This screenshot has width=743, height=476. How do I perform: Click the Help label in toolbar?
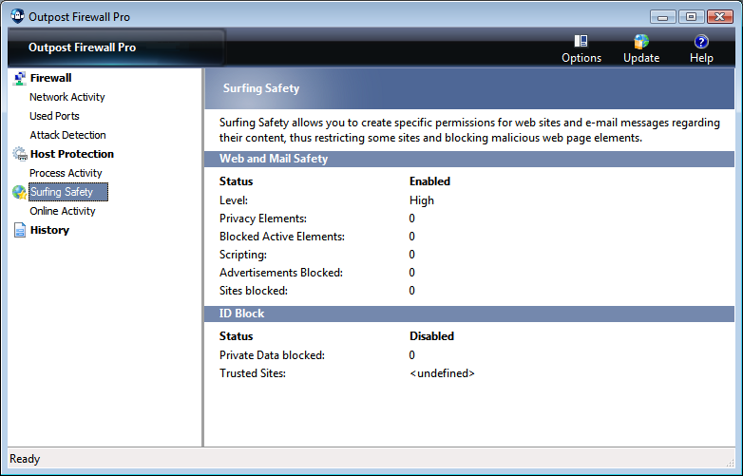[701, 58]
